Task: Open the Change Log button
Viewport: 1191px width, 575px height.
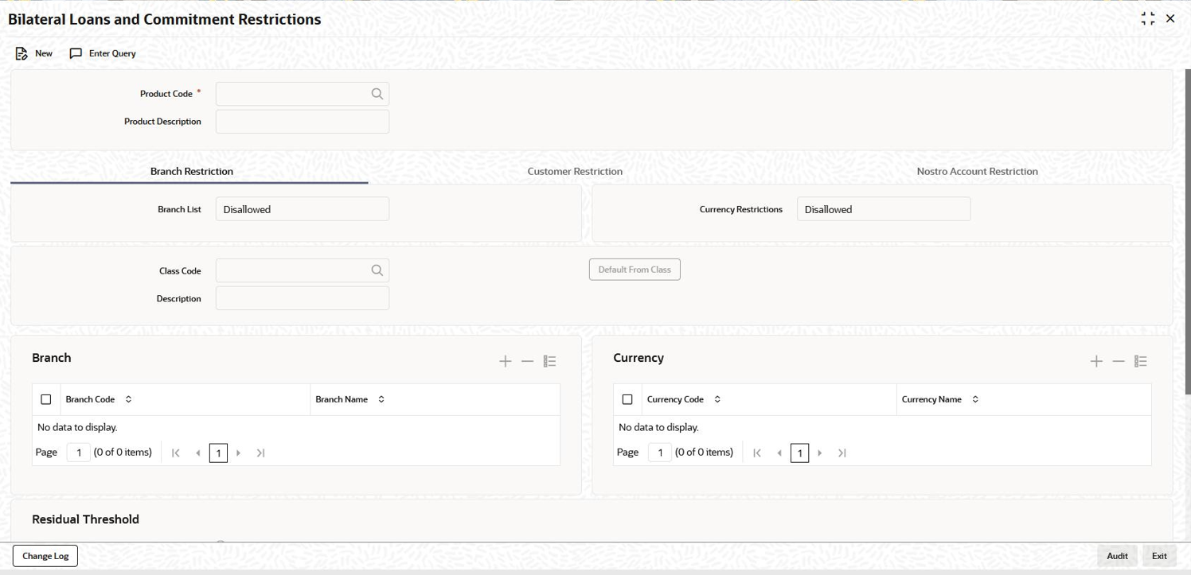Action: (45, 556)
